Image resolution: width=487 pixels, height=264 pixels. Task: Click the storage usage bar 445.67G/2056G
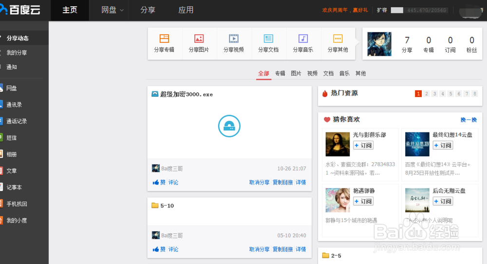point(420,10)
